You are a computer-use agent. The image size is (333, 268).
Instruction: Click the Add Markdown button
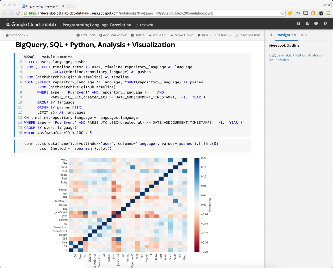click(113, 35)
